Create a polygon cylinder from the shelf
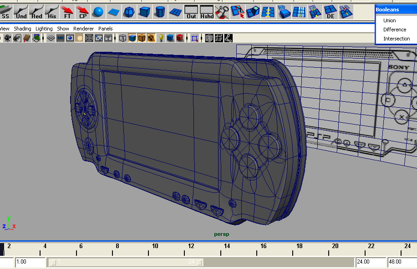The width and height of the screenshot is (417, 269). pos(160,12)
